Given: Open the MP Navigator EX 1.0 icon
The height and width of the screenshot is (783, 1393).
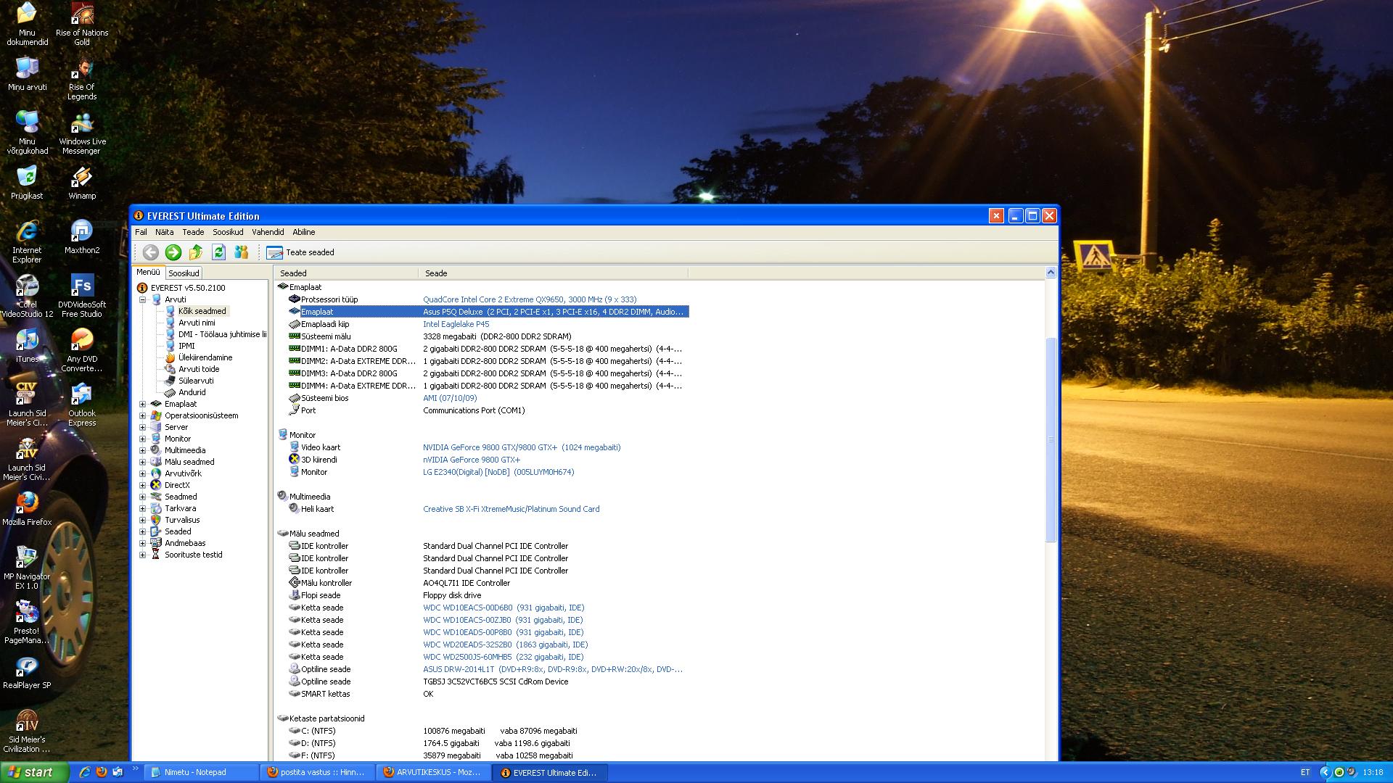Looking at the screenshot, I should click(x=27, y=568).
